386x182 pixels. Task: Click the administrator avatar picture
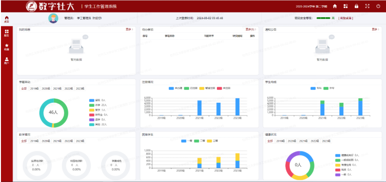coord(53,18)
